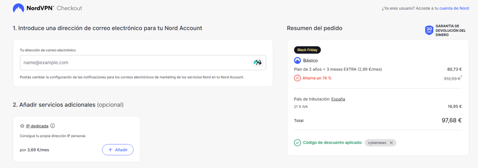Viewport: 478px width, 168px height.
Task: Click the 'Añadir servicios adicionales' heading
Action: 68,105
